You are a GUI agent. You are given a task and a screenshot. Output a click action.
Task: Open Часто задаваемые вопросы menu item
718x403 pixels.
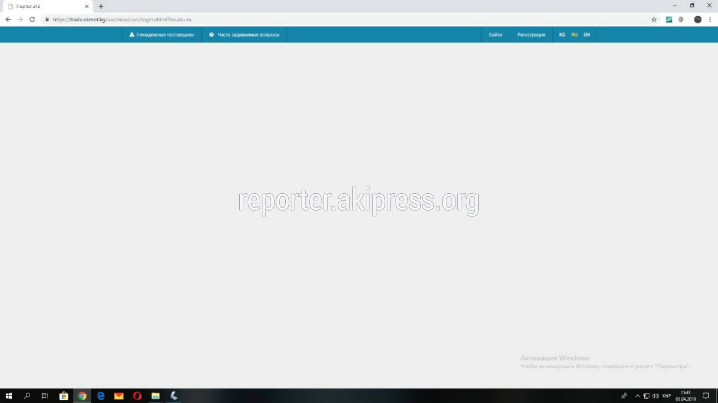pyautogui.click(x=244, y=34)
